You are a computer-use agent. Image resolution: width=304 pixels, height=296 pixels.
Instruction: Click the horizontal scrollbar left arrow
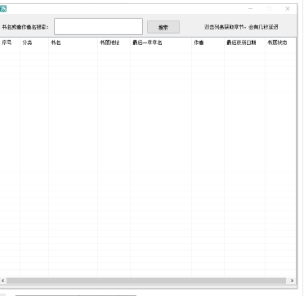tap(3, 280)
